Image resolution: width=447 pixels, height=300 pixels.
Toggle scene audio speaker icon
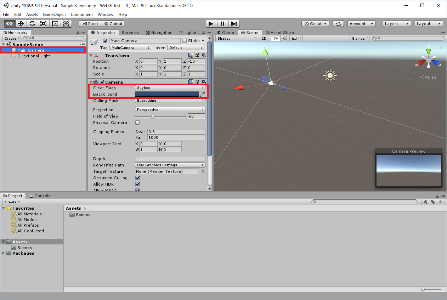[x=285, y=38]
